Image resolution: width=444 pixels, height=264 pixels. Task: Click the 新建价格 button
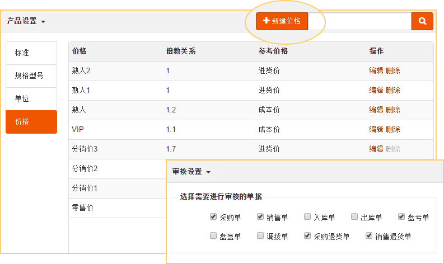282,21
